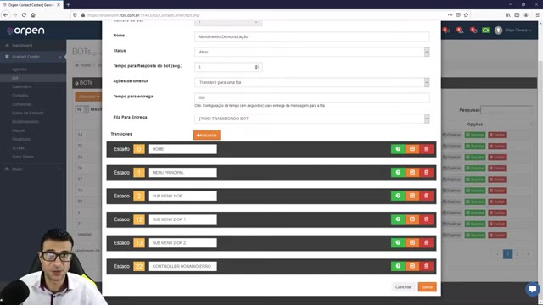Click orange icon in SUB MENU 2 OP 1 row
This screenshot has width=543, height=305.
point(412,219)
